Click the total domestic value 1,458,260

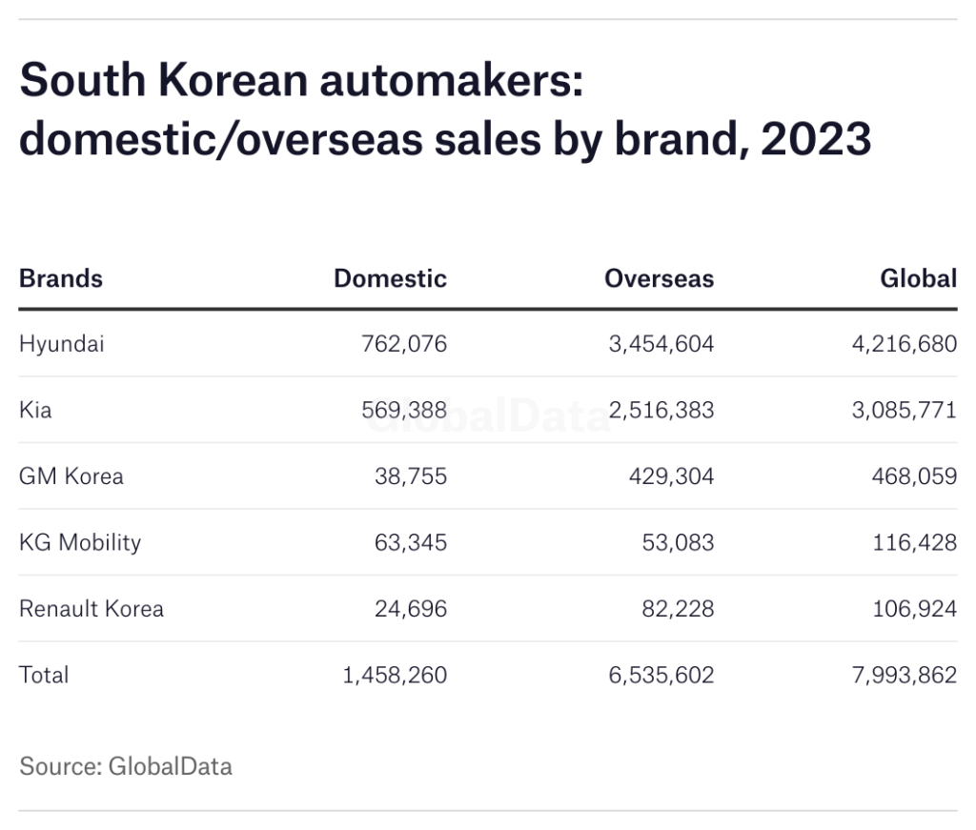pos(395,675)
